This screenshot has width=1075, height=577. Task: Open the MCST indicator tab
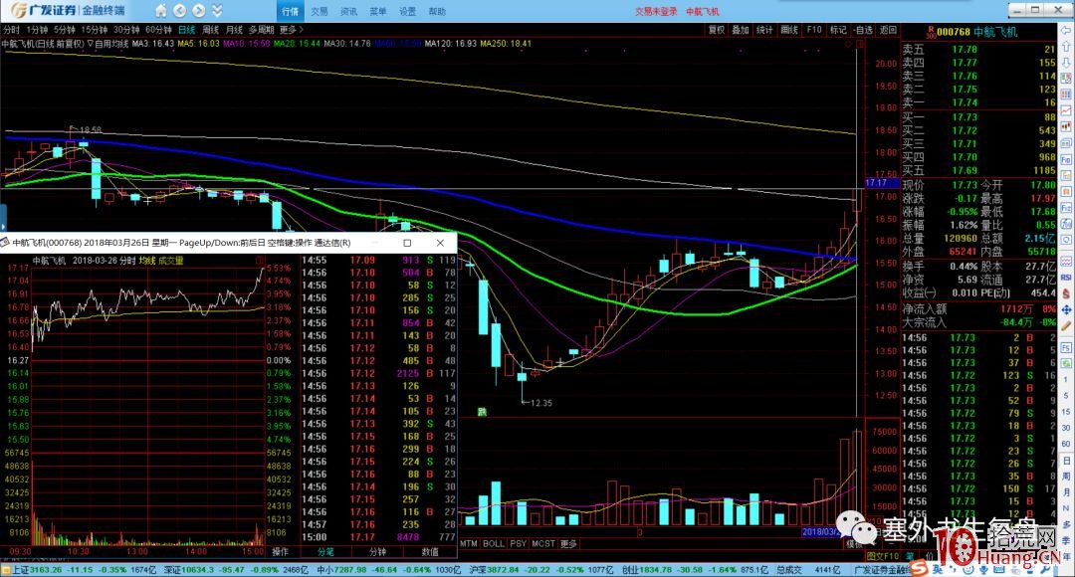point(543,543)
